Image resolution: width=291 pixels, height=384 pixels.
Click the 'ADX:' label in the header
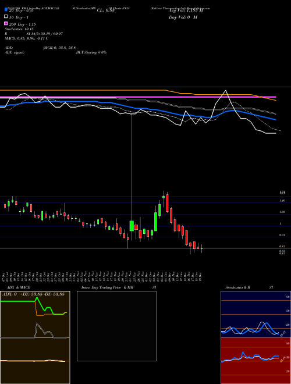coord(9,48)
